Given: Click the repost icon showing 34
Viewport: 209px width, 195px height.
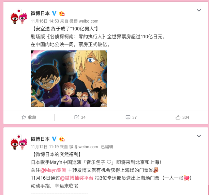Looking at the screenshot, I should 77,117.
